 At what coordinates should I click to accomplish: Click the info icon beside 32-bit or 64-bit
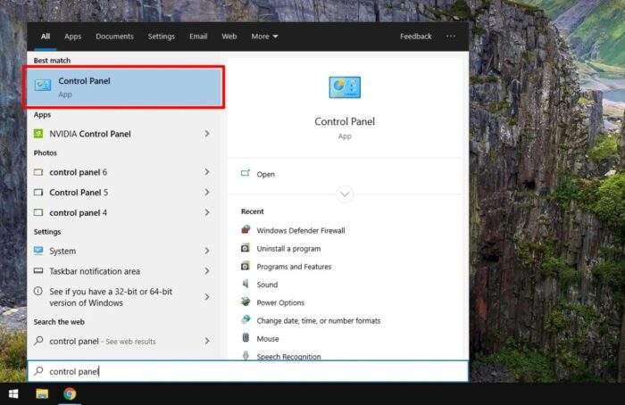[38, 291]
